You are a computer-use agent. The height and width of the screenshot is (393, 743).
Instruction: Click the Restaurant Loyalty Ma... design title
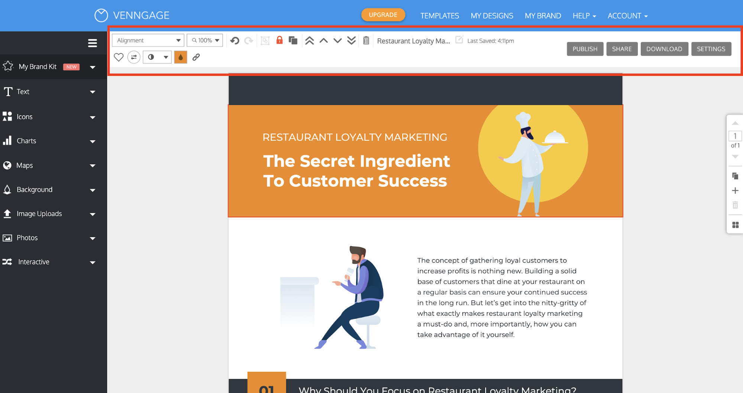click(x=413, y=41)
